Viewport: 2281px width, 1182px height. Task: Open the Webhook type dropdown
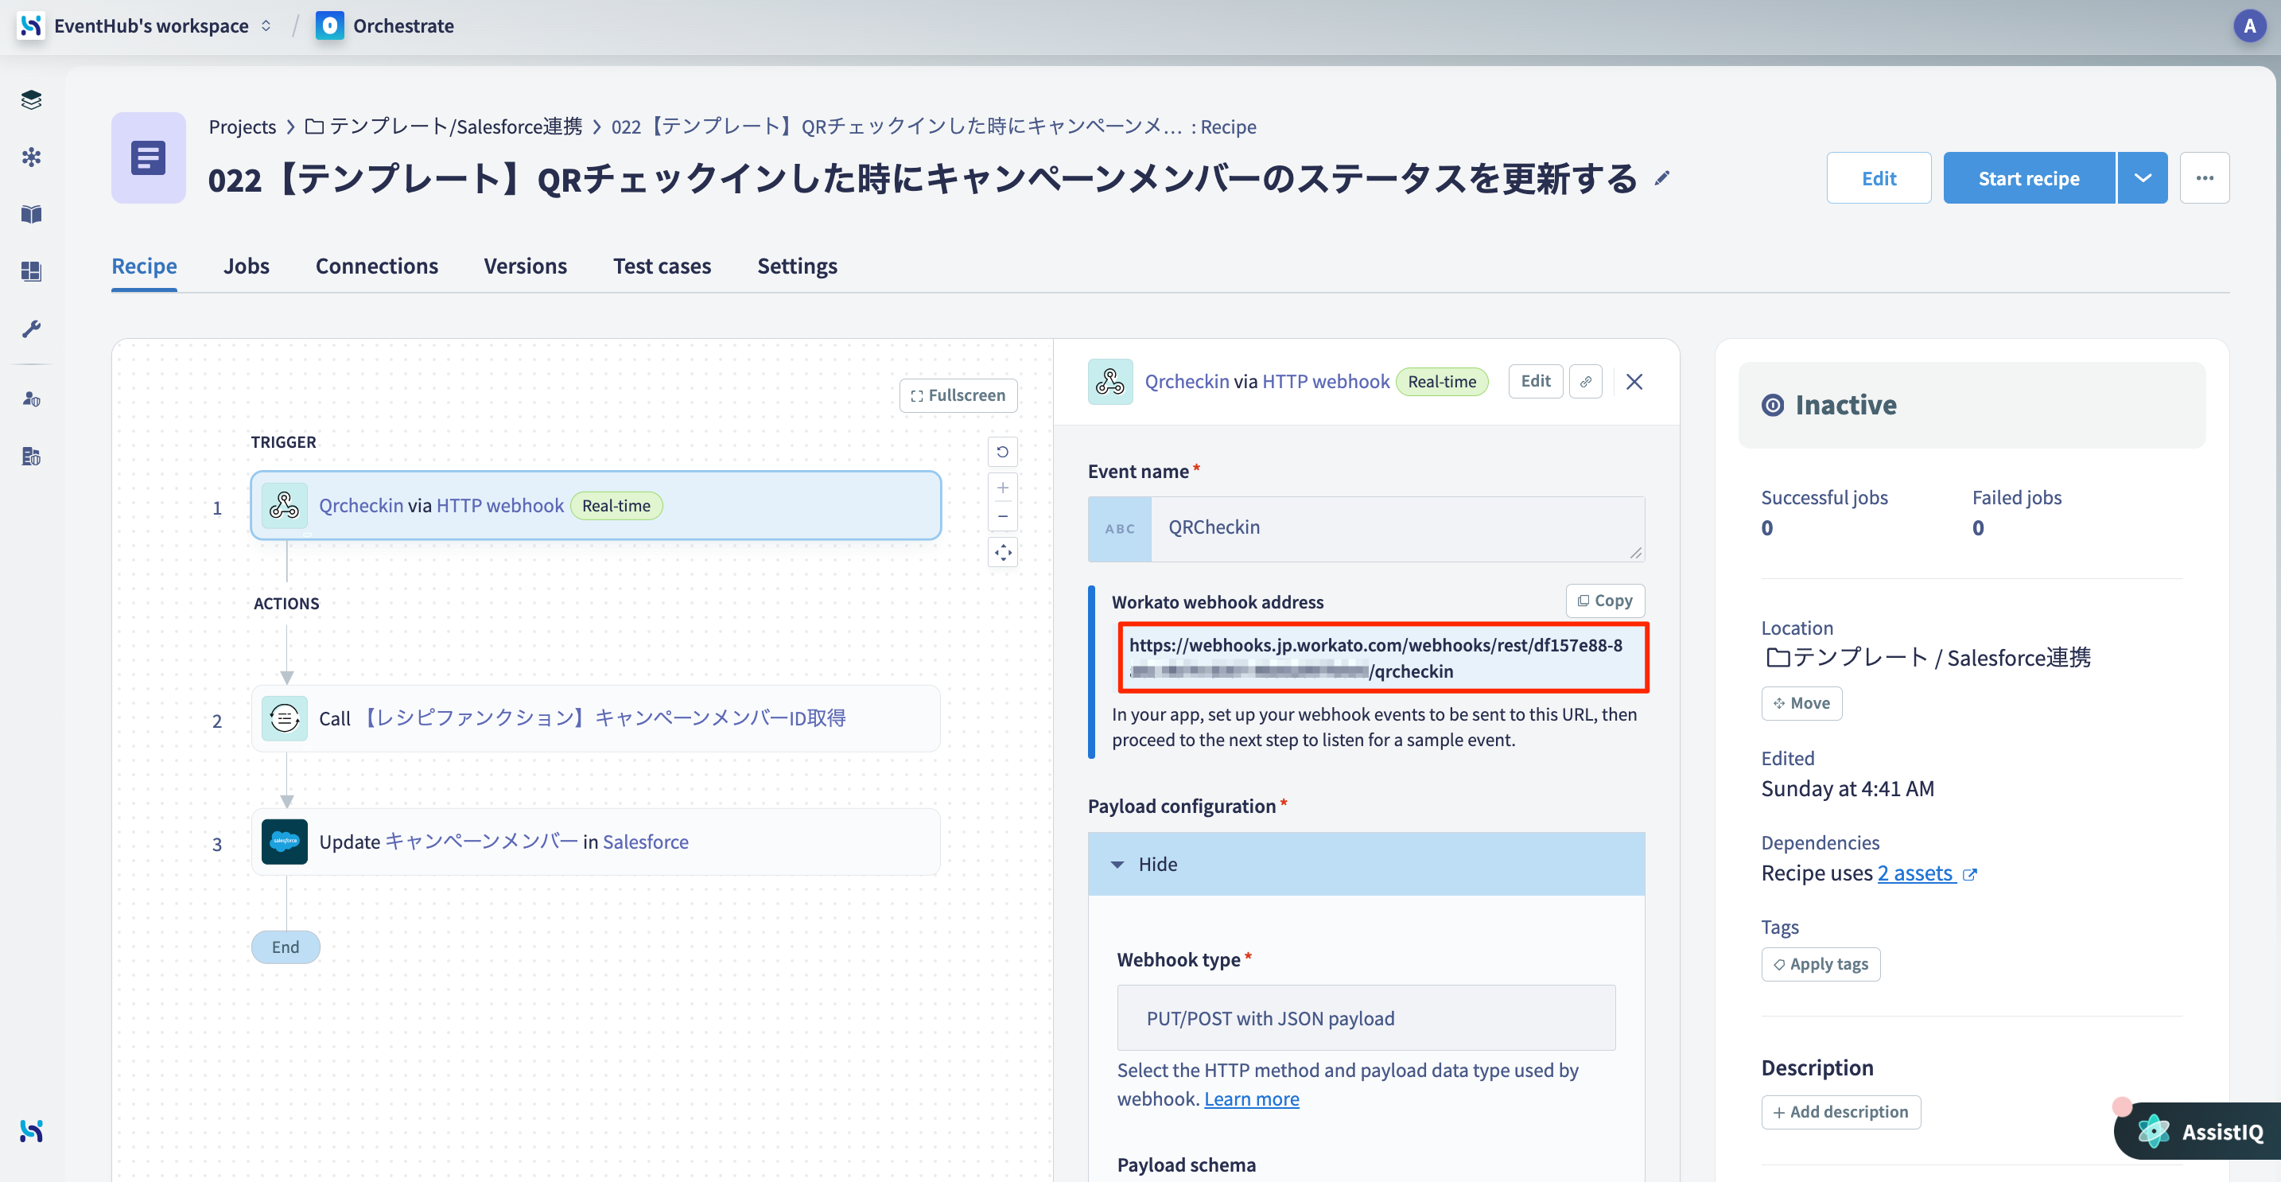pyautogui.click(x=1366, y=1018)
